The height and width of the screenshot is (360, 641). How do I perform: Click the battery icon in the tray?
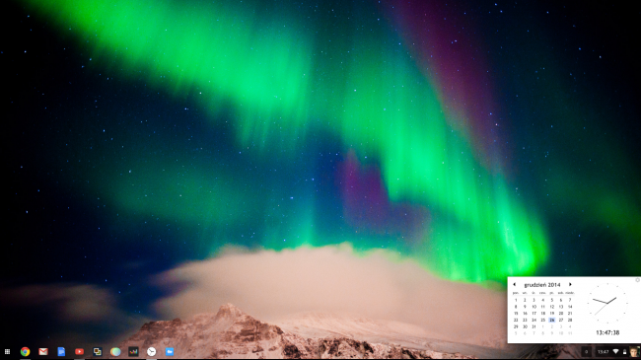click(x=624, y=351)
